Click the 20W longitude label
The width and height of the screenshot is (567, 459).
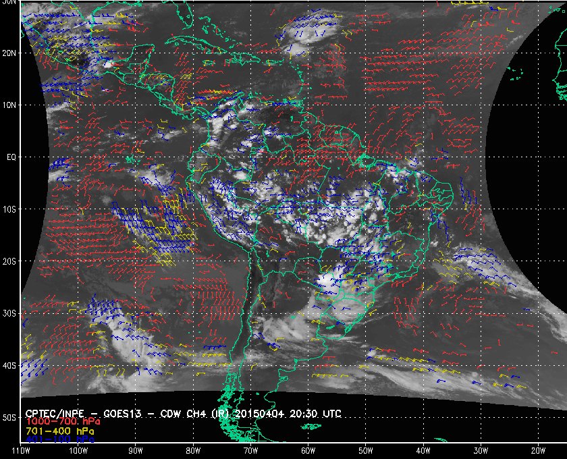coord(538,451)
